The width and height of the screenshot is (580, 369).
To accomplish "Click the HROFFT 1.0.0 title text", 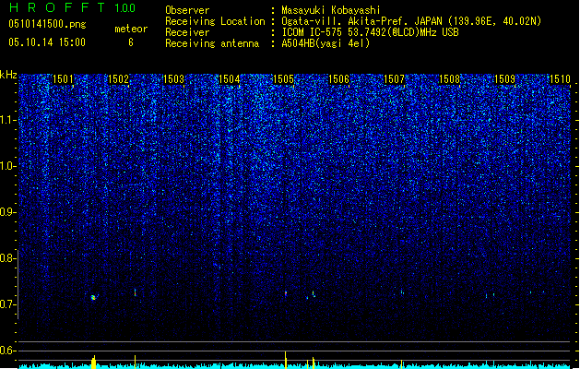I will (73, 7).
